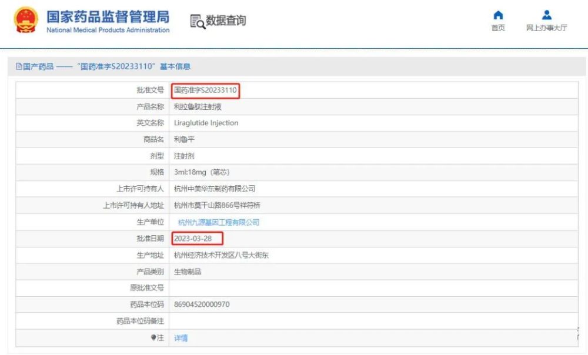Click the document icon before 国产药品
The width and height of the screenshot is (588, 355).
19,67
